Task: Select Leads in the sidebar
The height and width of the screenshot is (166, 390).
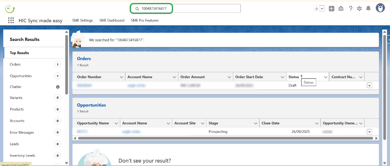Action: point(34,144)
